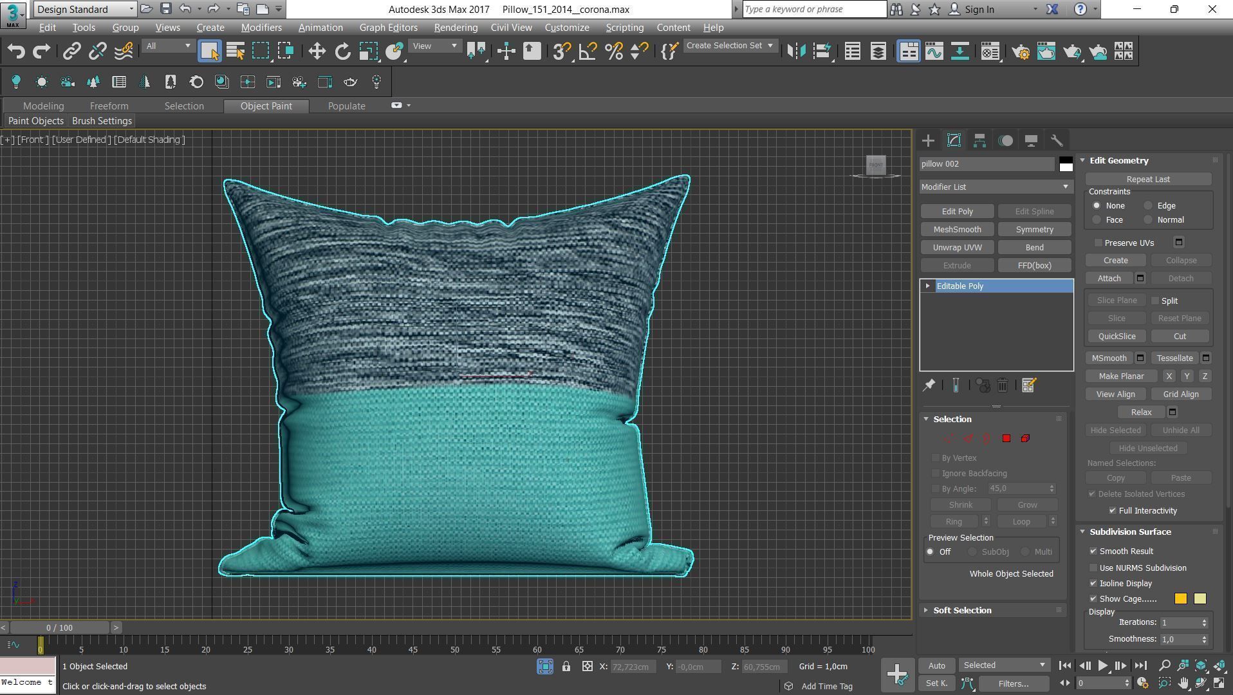
Task: Click the QuickSlice button
Action: [1117, 336]
